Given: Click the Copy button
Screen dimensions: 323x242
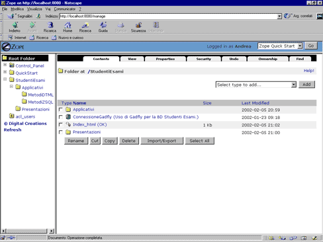Looking at the screenshot, I should click(x=110, y=141).
